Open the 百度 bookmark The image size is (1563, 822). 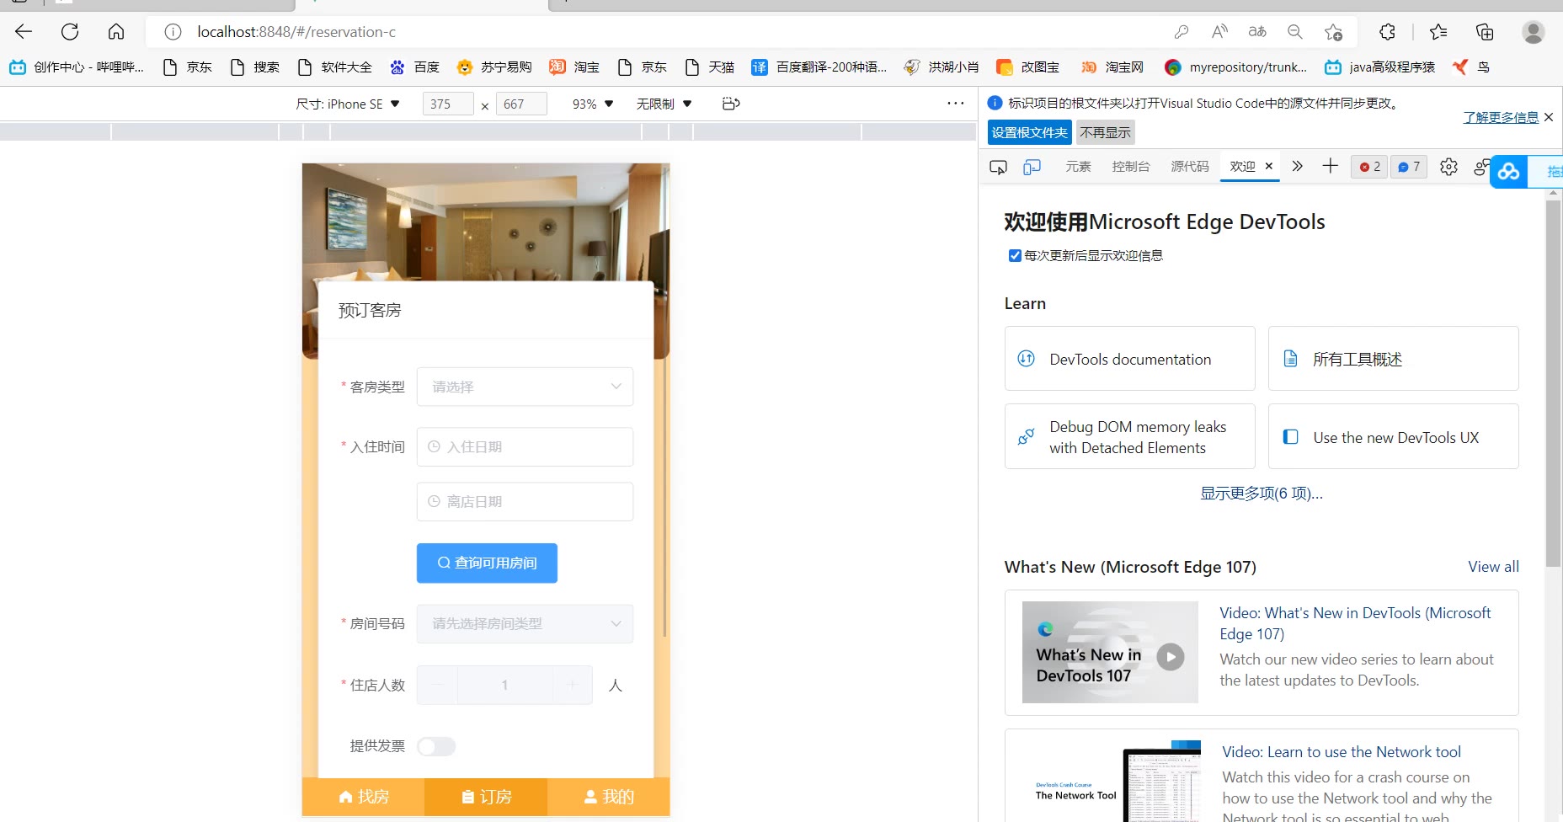415,67
